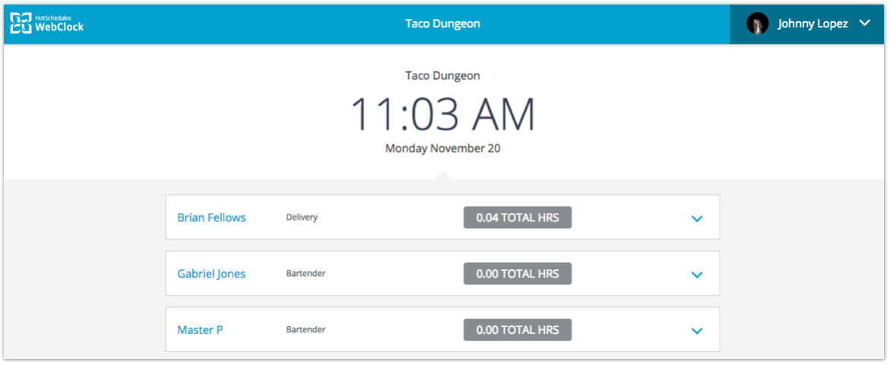Open Brian Fellows employee link
The height and width of the screenshot is (365, 890).
pyautogui.click(x=212, y=217)
